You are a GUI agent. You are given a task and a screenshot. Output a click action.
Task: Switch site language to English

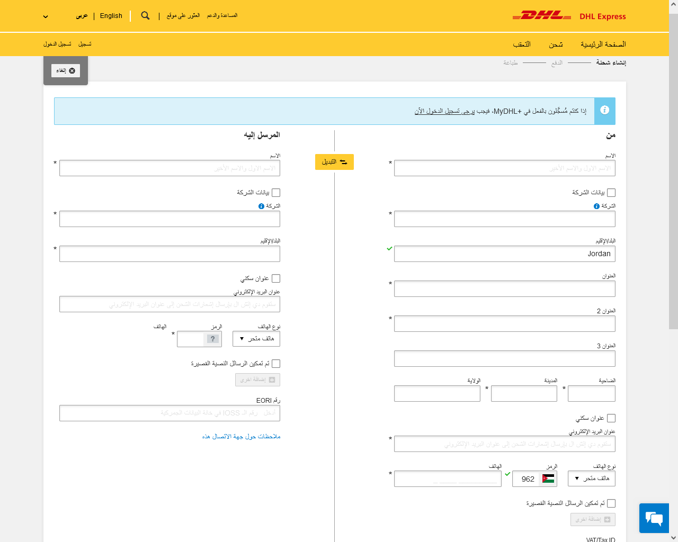[x=111, y=16]
